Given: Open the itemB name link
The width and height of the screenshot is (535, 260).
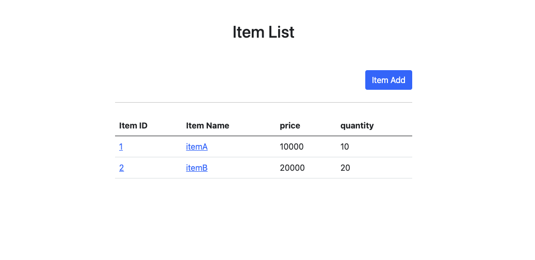Looking at the screenshot, I should pos(197,168).
